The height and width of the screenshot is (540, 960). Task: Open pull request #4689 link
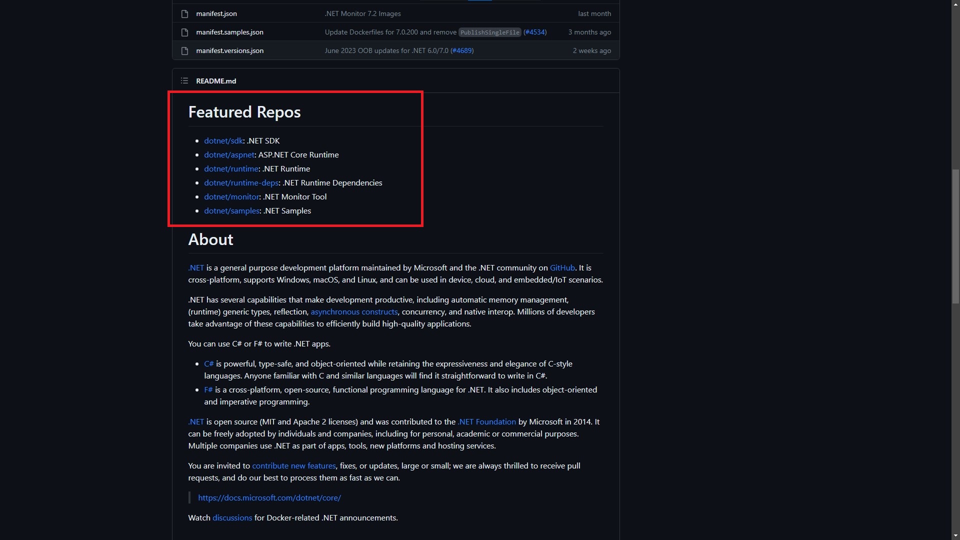coord(462,50)
